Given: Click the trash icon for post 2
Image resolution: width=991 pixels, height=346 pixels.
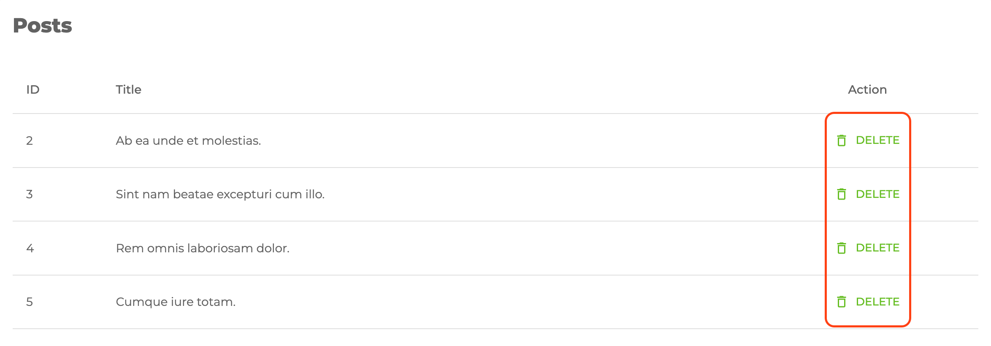Looking at the screenshot, I should pos(841,141).
